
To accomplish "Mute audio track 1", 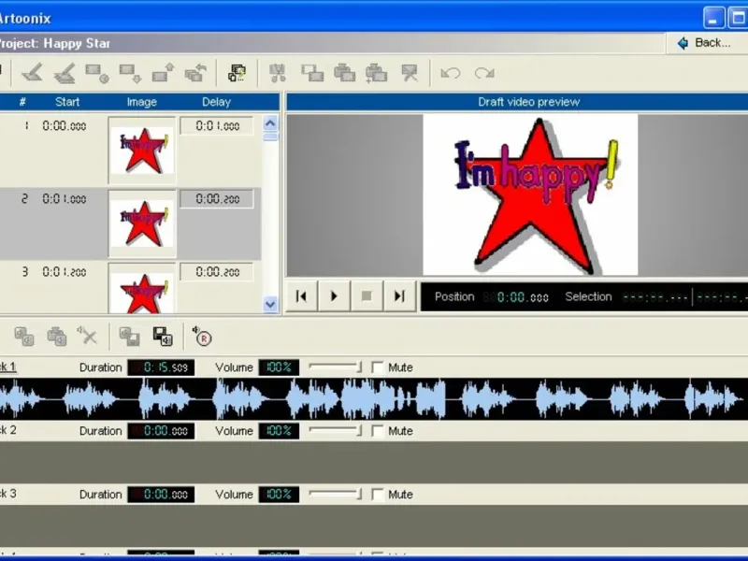I will pyautogui.click(x=378, y=367).
